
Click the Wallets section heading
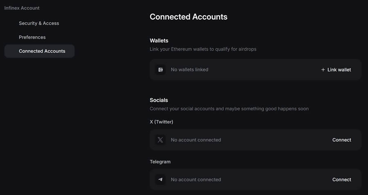pyautogui.click(x=159, y=40)
